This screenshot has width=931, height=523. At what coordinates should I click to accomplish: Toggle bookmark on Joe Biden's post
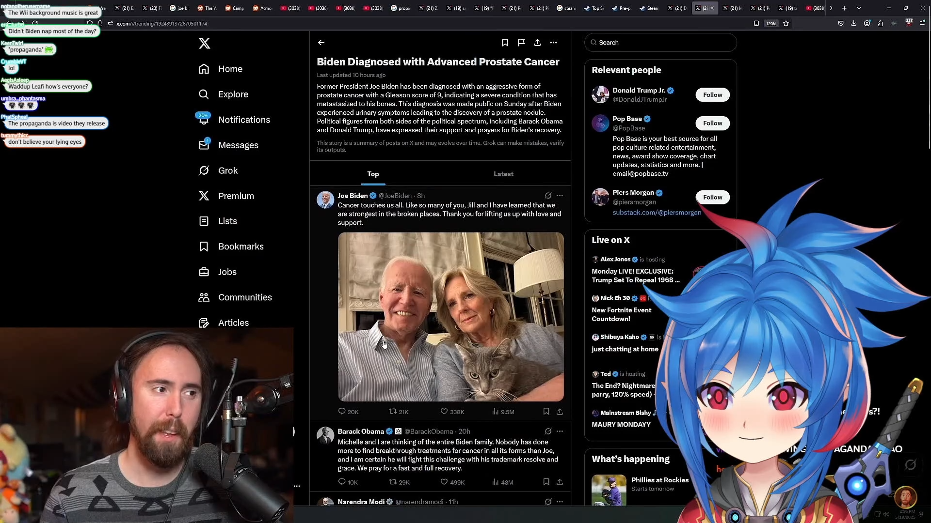click(x=546, y=412)
